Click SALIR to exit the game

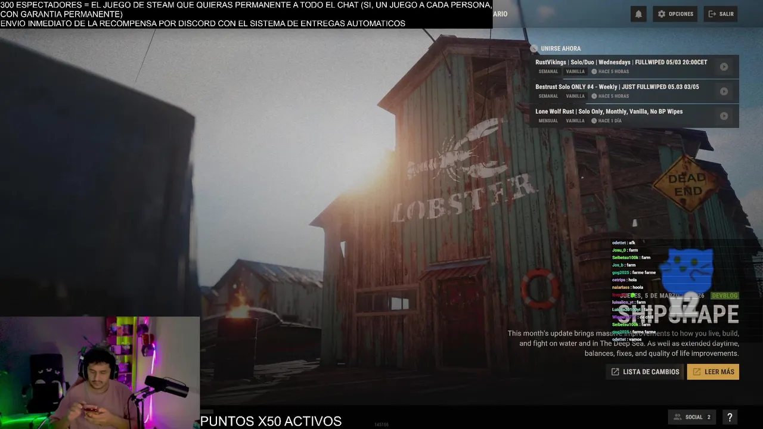721,14
